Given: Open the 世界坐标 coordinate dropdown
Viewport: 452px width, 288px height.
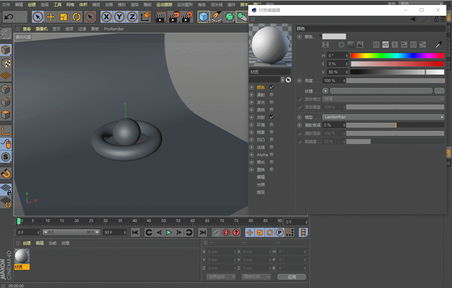Looking at the screenshot, I should coord(221,277).
